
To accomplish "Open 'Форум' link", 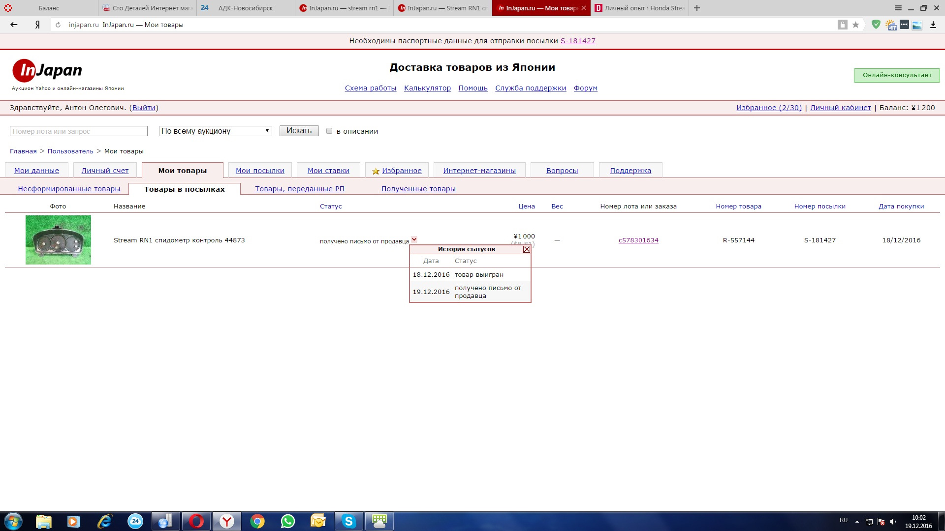I will (x=586, y=88).
